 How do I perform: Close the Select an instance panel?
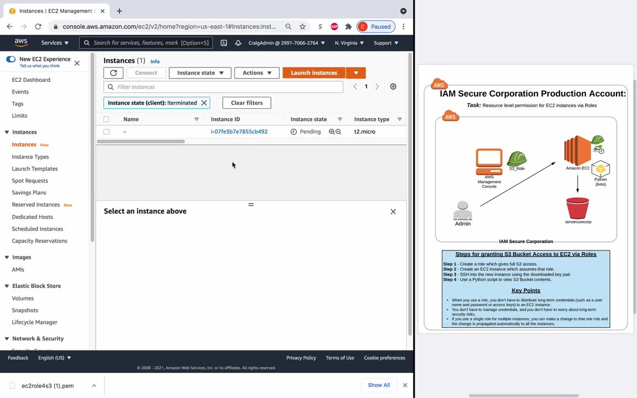coord(393,212)
